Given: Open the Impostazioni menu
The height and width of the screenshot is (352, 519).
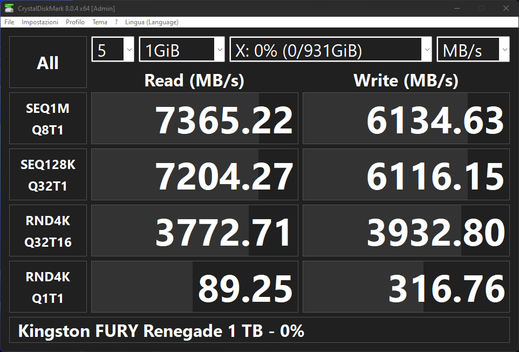Looking at the screenshot, I should (40, 22).
